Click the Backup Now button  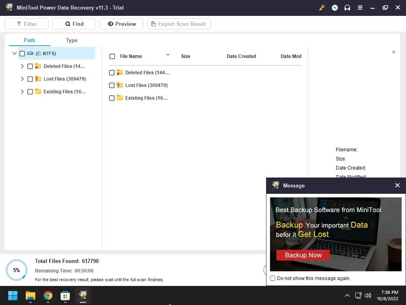[x=303, y=255]
